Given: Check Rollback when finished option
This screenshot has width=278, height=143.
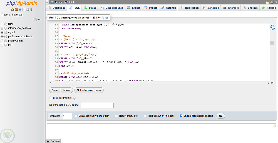Looking at the screenshot, I should (x=145, y=116).
